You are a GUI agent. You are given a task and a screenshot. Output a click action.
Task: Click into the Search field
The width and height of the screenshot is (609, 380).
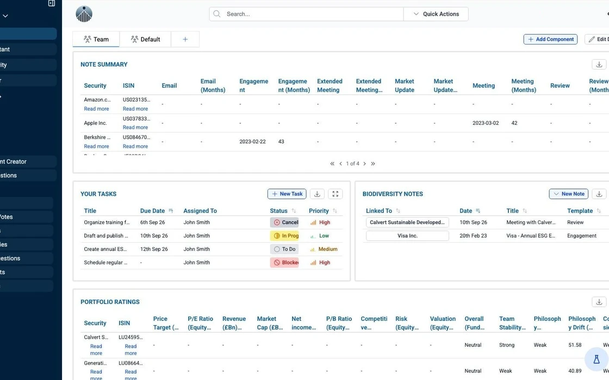tap(306, 14)
